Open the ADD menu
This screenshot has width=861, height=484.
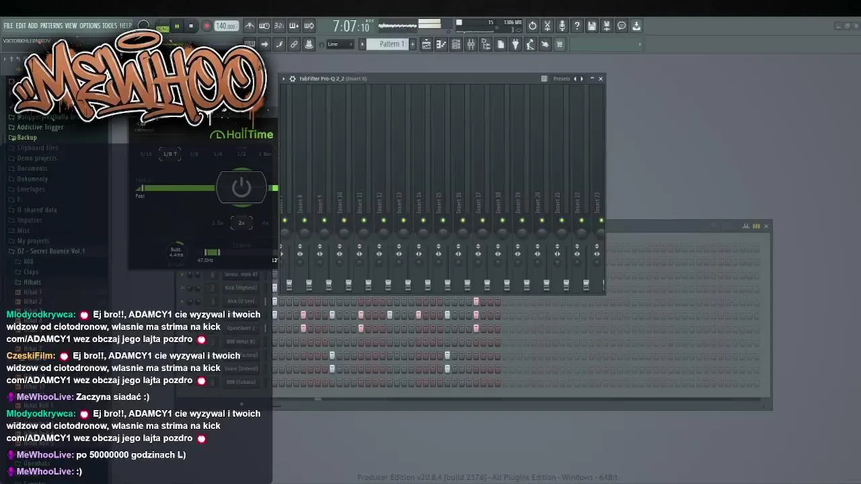pyautogui.click(x=33, y=26)
